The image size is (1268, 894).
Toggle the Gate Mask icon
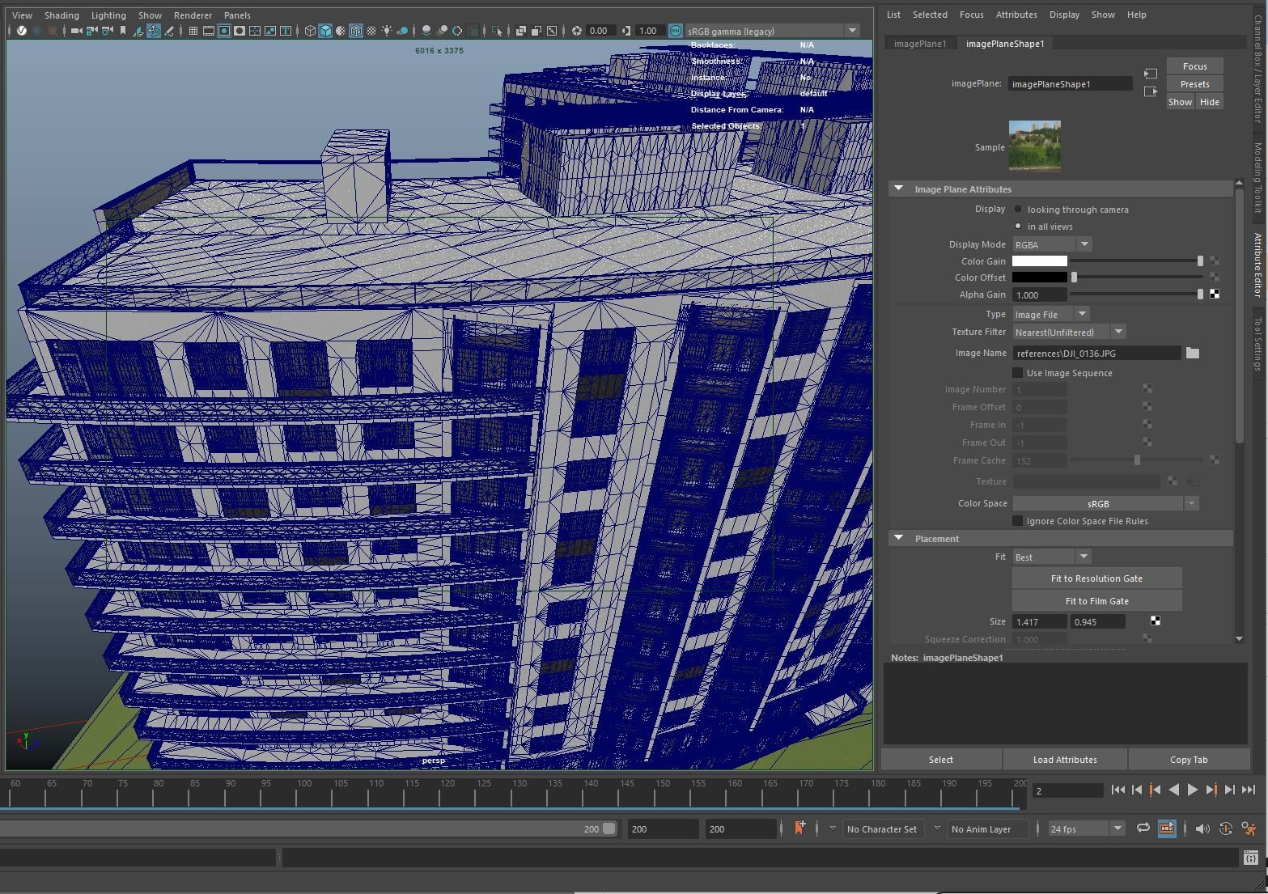(240, 31)
